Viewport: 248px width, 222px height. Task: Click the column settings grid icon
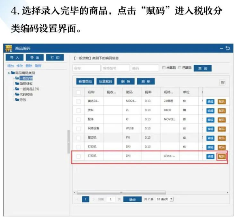coord(223,82)
